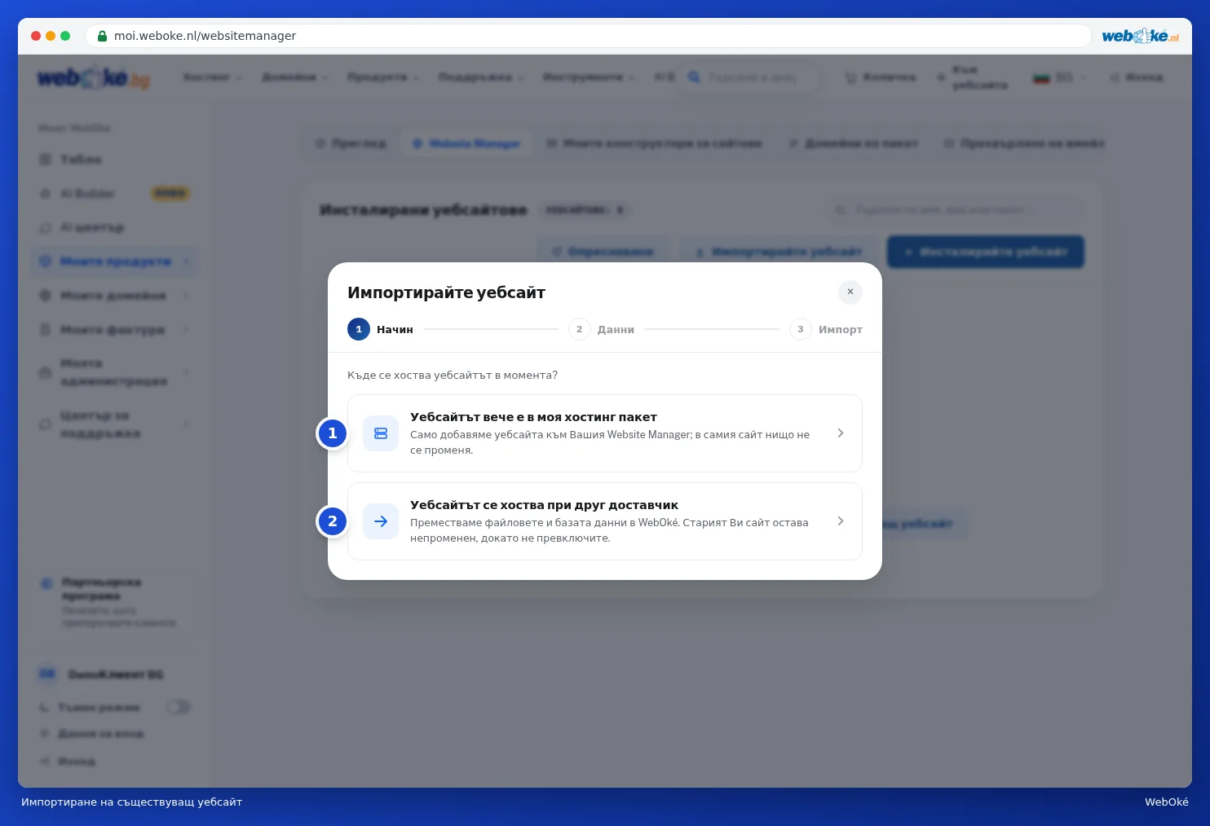Select step 3 'Импорт' in the wizard
This screenshot has height=826, width=1210.
[x=826, y=329]
